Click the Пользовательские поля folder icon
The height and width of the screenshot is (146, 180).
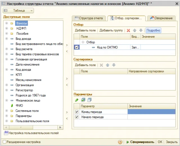pyautogui.click(x=12, y=121)
